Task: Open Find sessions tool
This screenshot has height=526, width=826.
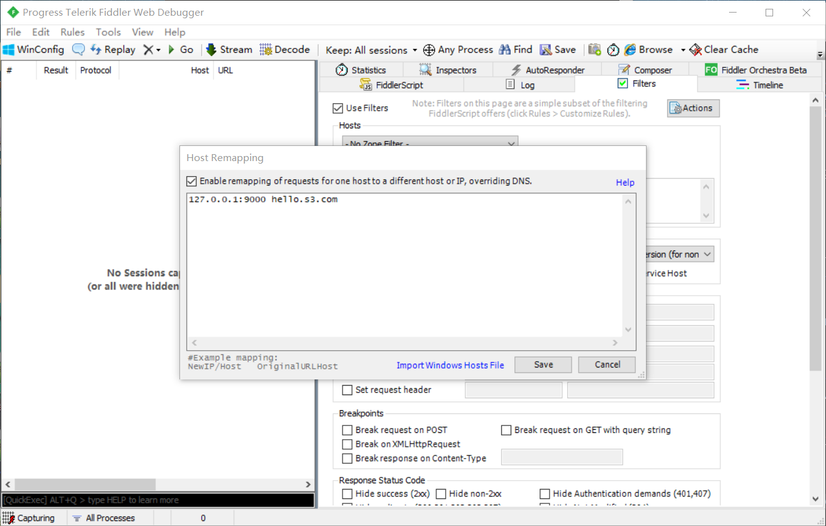Action: 516,50
